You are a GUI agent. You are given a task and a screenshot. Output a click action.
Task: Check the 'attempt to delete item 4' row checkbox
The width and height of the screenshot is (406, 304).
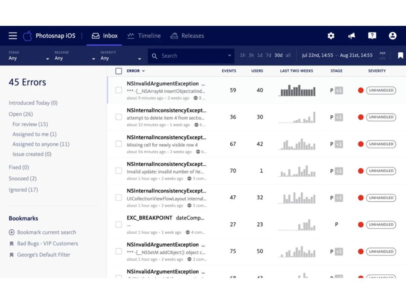click(x=119, y=117)
